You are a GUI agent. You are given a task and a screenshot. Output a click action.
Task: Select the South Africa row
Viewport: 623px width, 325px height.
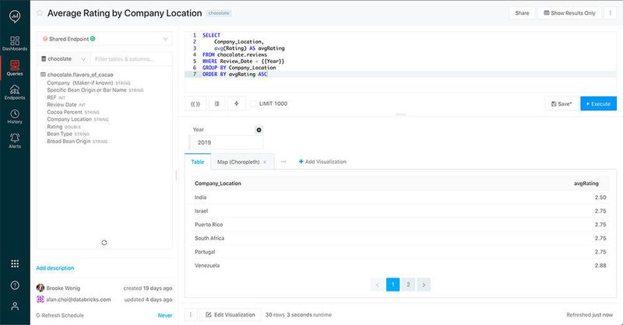point(400,238)
